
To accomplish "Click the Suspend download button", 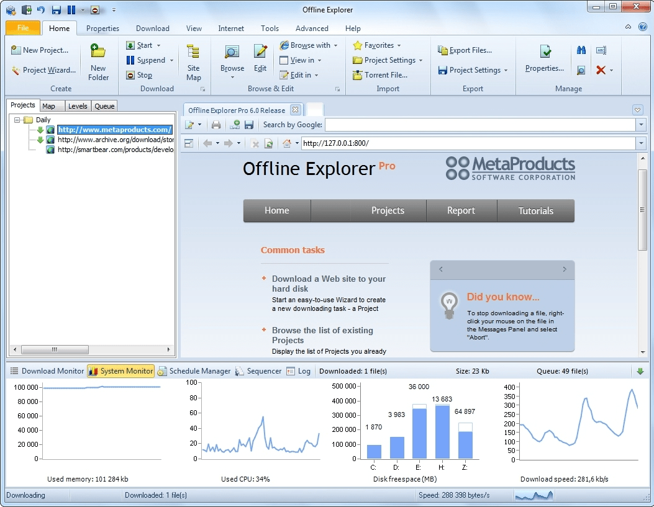I will [x=146, y=60].
